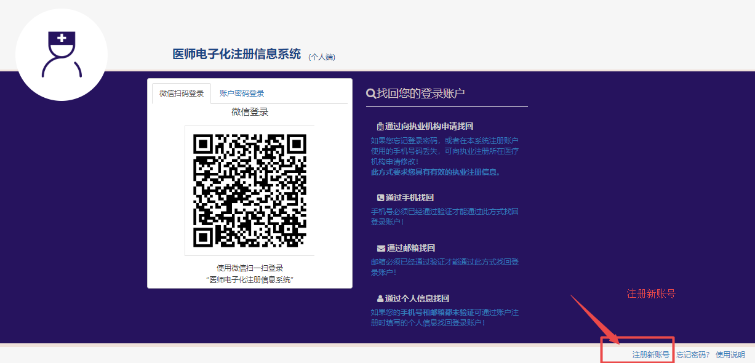The image size is (755, 363).
Task: Select 通过个人信息找回 recovery option
Action: (x=417, y=299)
